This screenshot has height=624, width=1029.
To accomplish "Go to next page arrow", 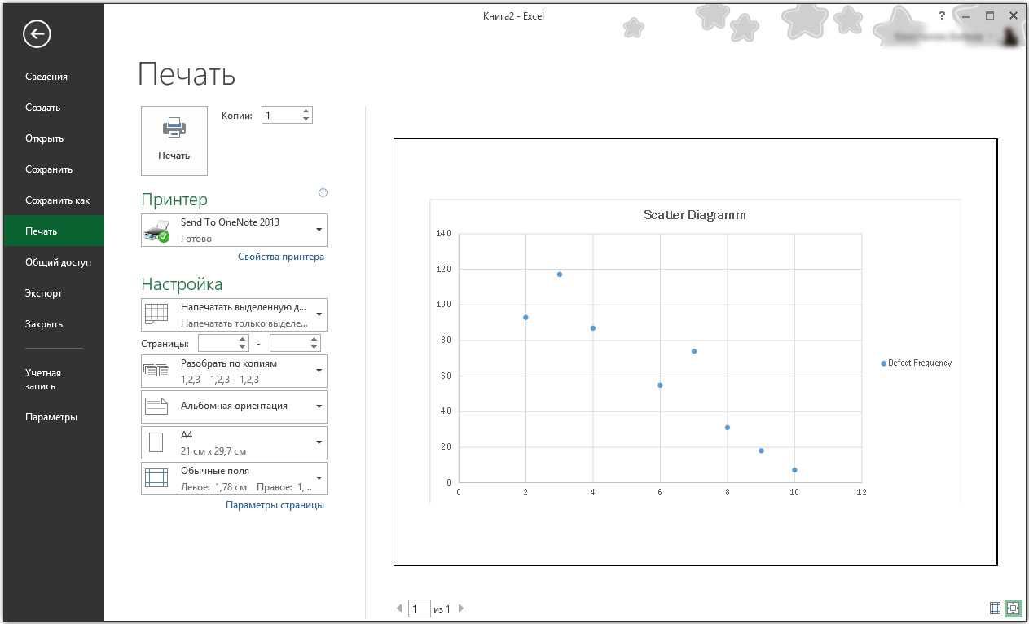I will (461, 609).
